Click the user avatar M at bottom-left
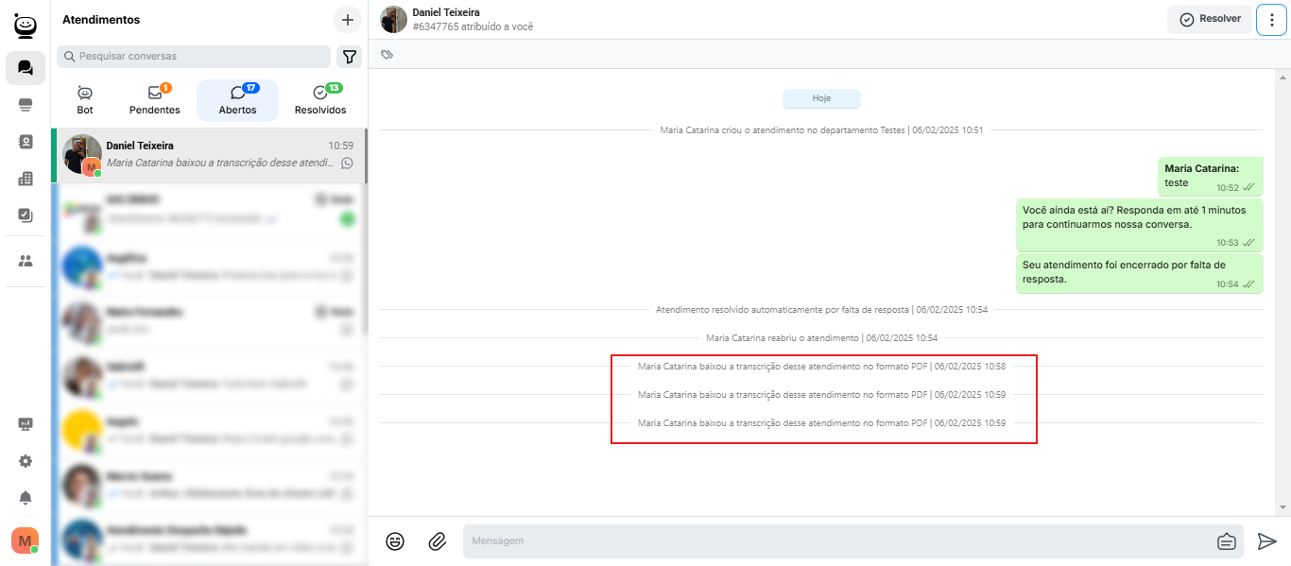Image resolution: width=1291 pixels, height=566 pixels. [25, 540]
